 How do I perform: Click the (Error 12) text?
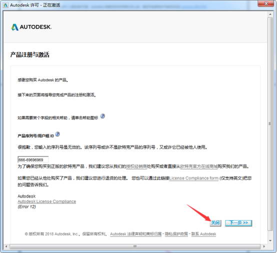pos(26,206)
